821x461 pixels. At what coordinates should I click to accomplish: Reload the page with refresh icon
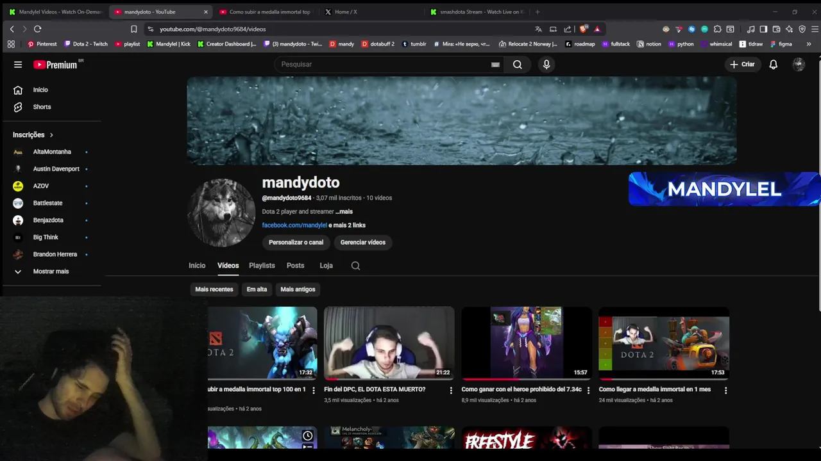coord(37,29)
